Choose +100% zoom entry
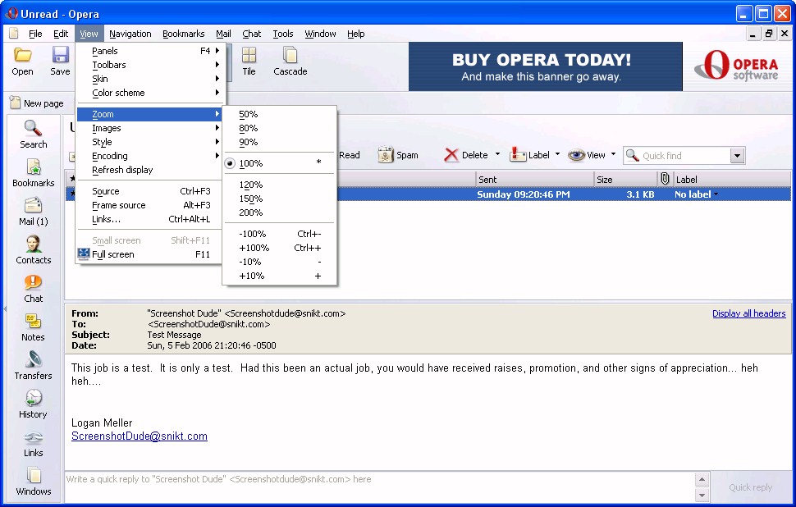The width and height of the screenshot is (796, 507). (280, 249)
